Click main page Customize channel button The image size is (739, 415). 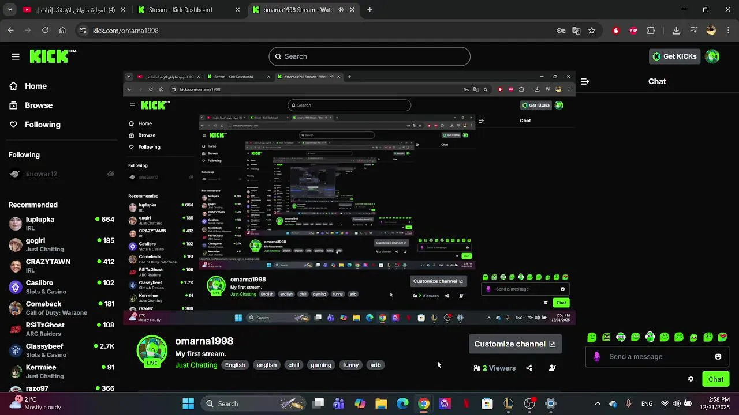coord(514,344)
